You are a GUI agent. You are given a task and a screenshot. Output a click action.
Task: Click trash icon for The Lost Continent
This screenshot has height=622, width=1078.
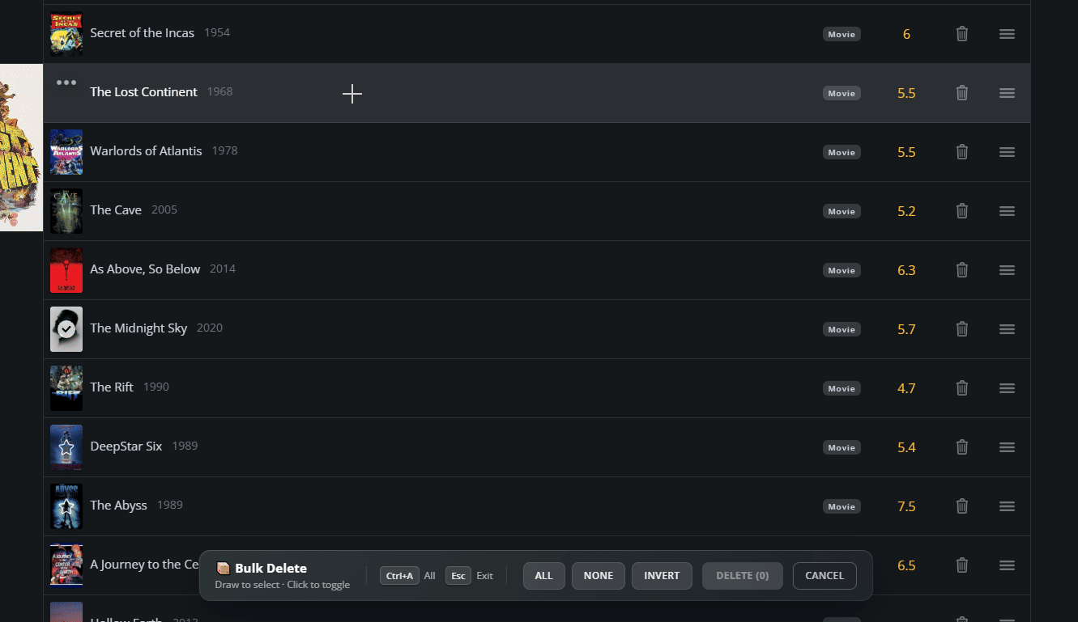point(962,93)
